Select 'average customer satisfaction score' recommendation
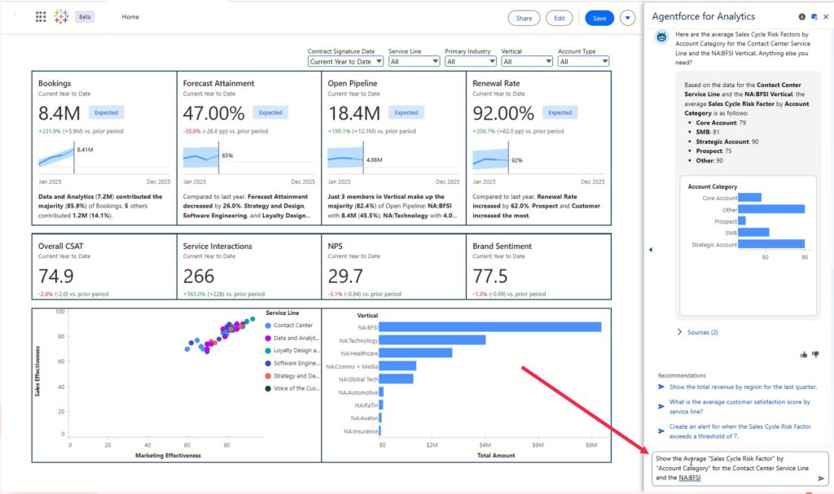Screen dimensions: 834x494 740,407
